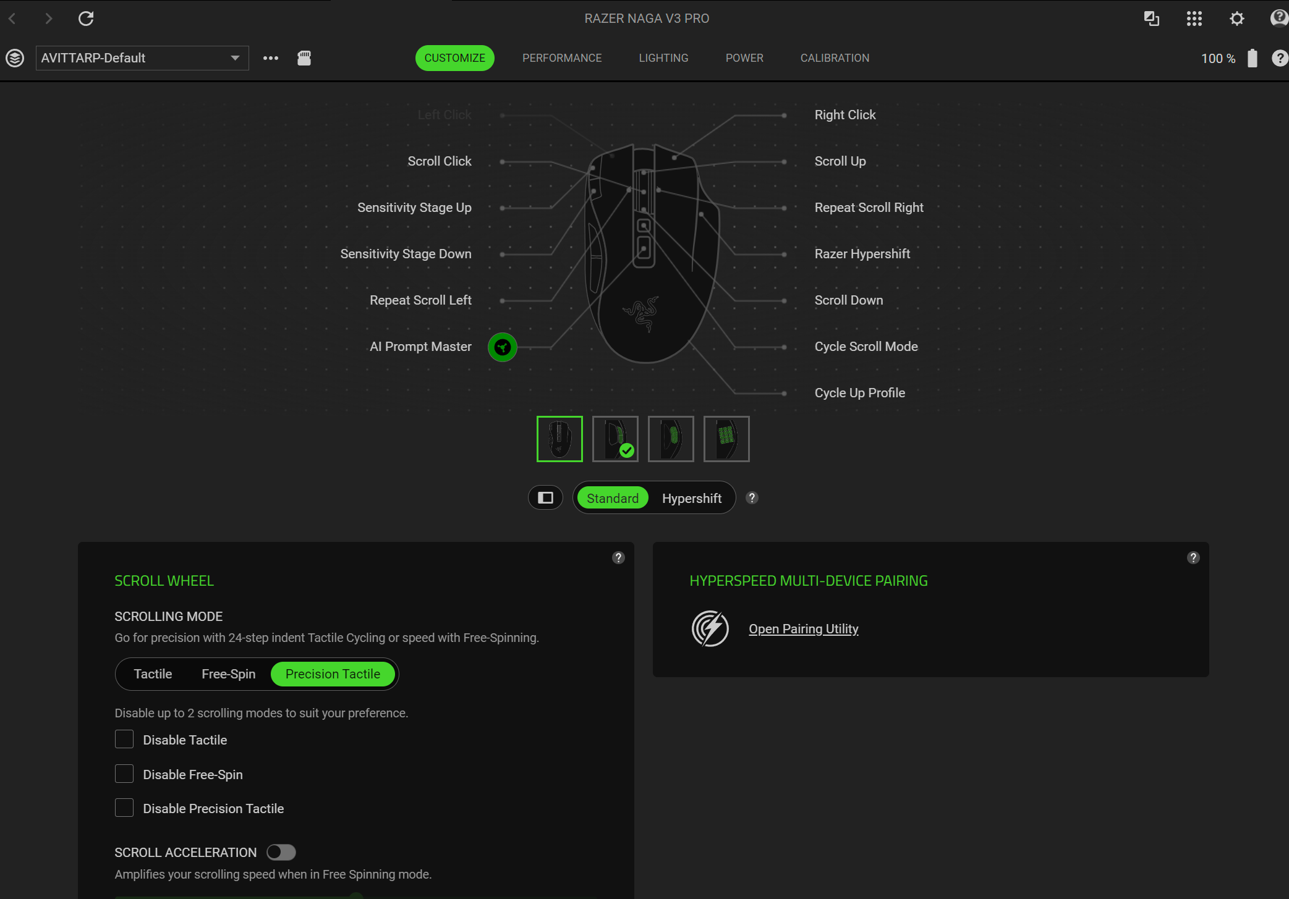Open the multi-window switch icon in the title bar
1289x899 pixels.
tap(1151, 19)
